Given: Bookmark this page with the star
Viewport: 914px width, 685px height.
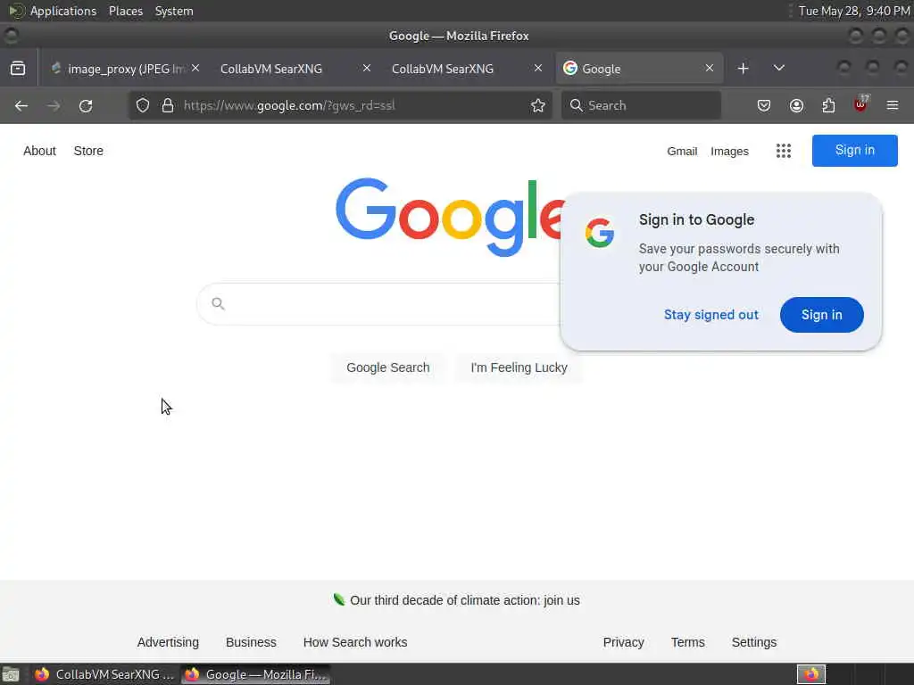Looking at the screenshot, I should tap(538, 105).
